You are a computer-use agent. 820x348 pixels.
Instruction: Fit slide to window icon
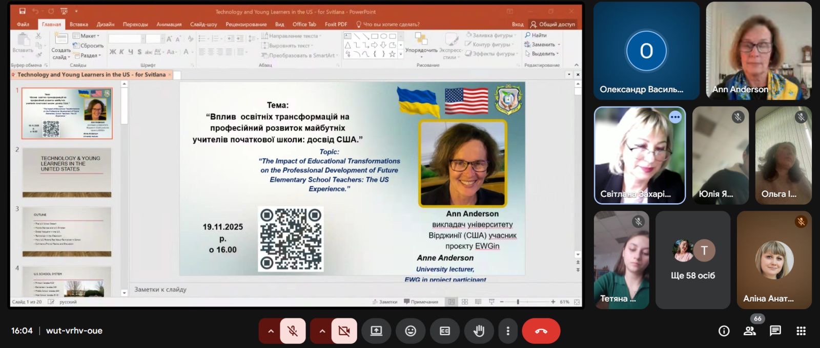(577, 302)
